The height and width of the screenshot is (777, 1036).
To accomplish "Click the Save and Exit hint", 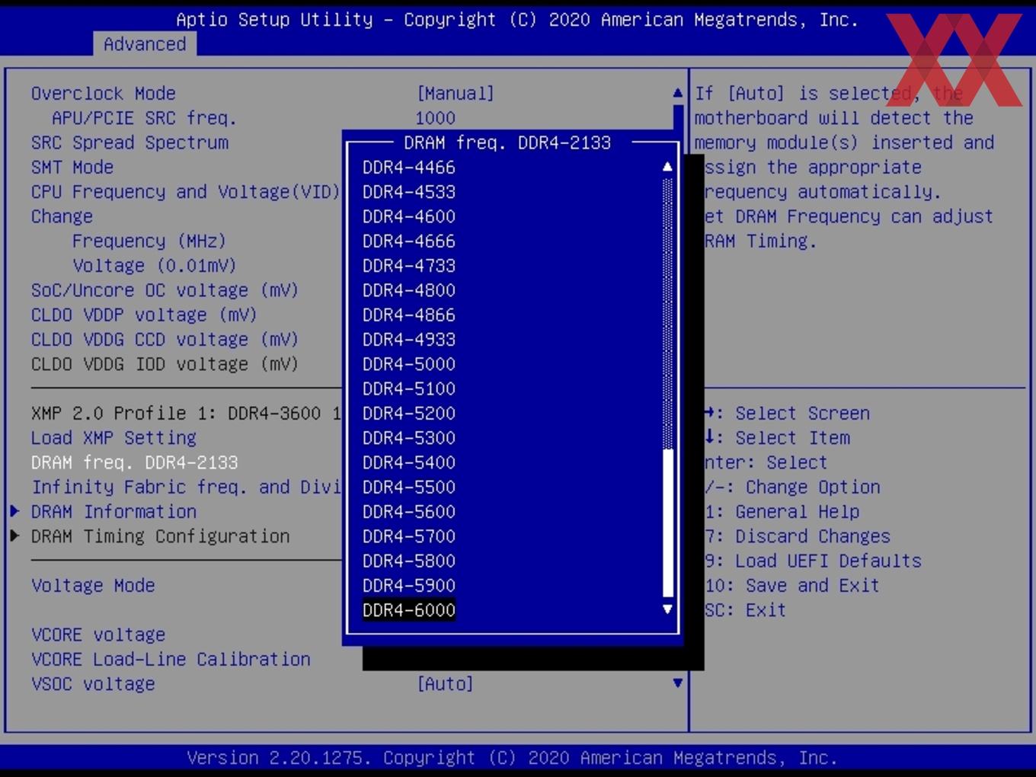I will [x=792, y=586].
